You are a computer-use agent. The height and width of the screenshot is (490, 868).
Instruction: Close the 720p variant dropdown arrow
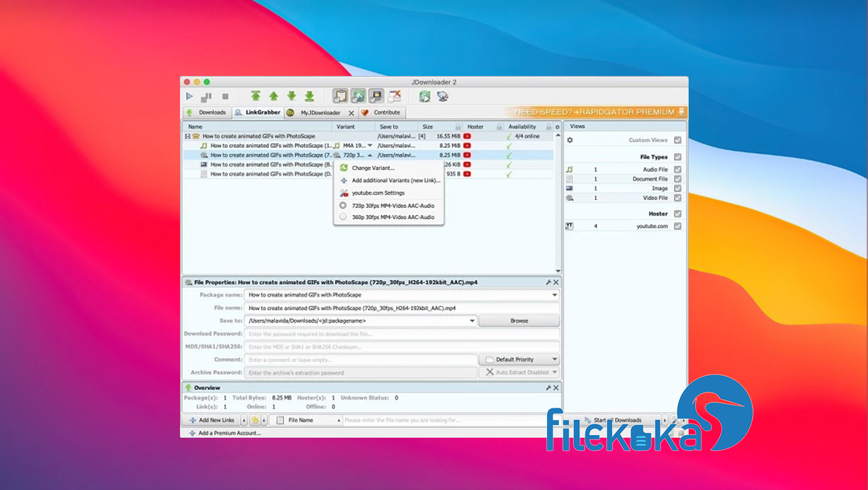point(370,155)
